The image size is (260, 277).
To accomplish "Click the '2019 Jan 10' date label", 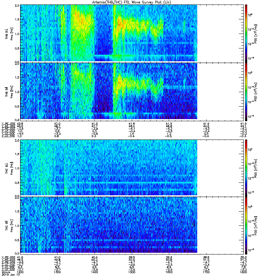I will click(11, 275).
